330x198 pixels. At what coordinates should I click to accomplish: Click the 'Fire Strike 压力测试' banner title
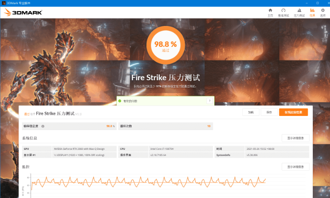pos(165,78)
